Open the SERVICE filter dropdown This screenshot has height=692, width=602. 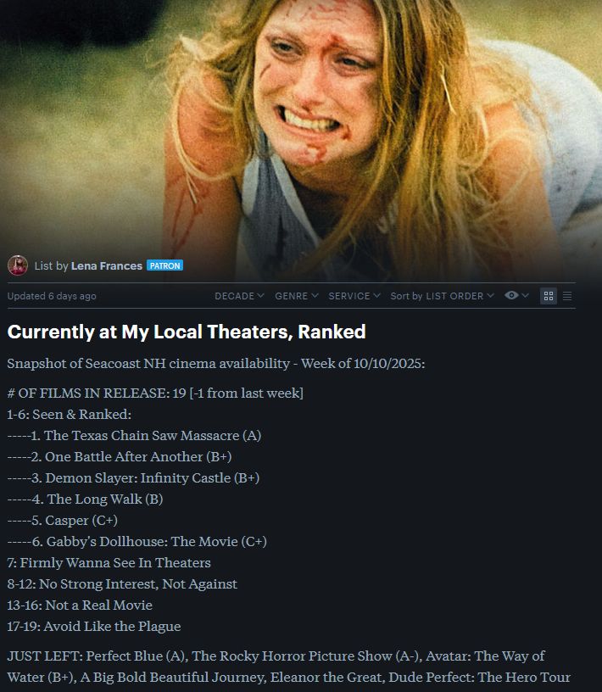(x=354, y=296)
